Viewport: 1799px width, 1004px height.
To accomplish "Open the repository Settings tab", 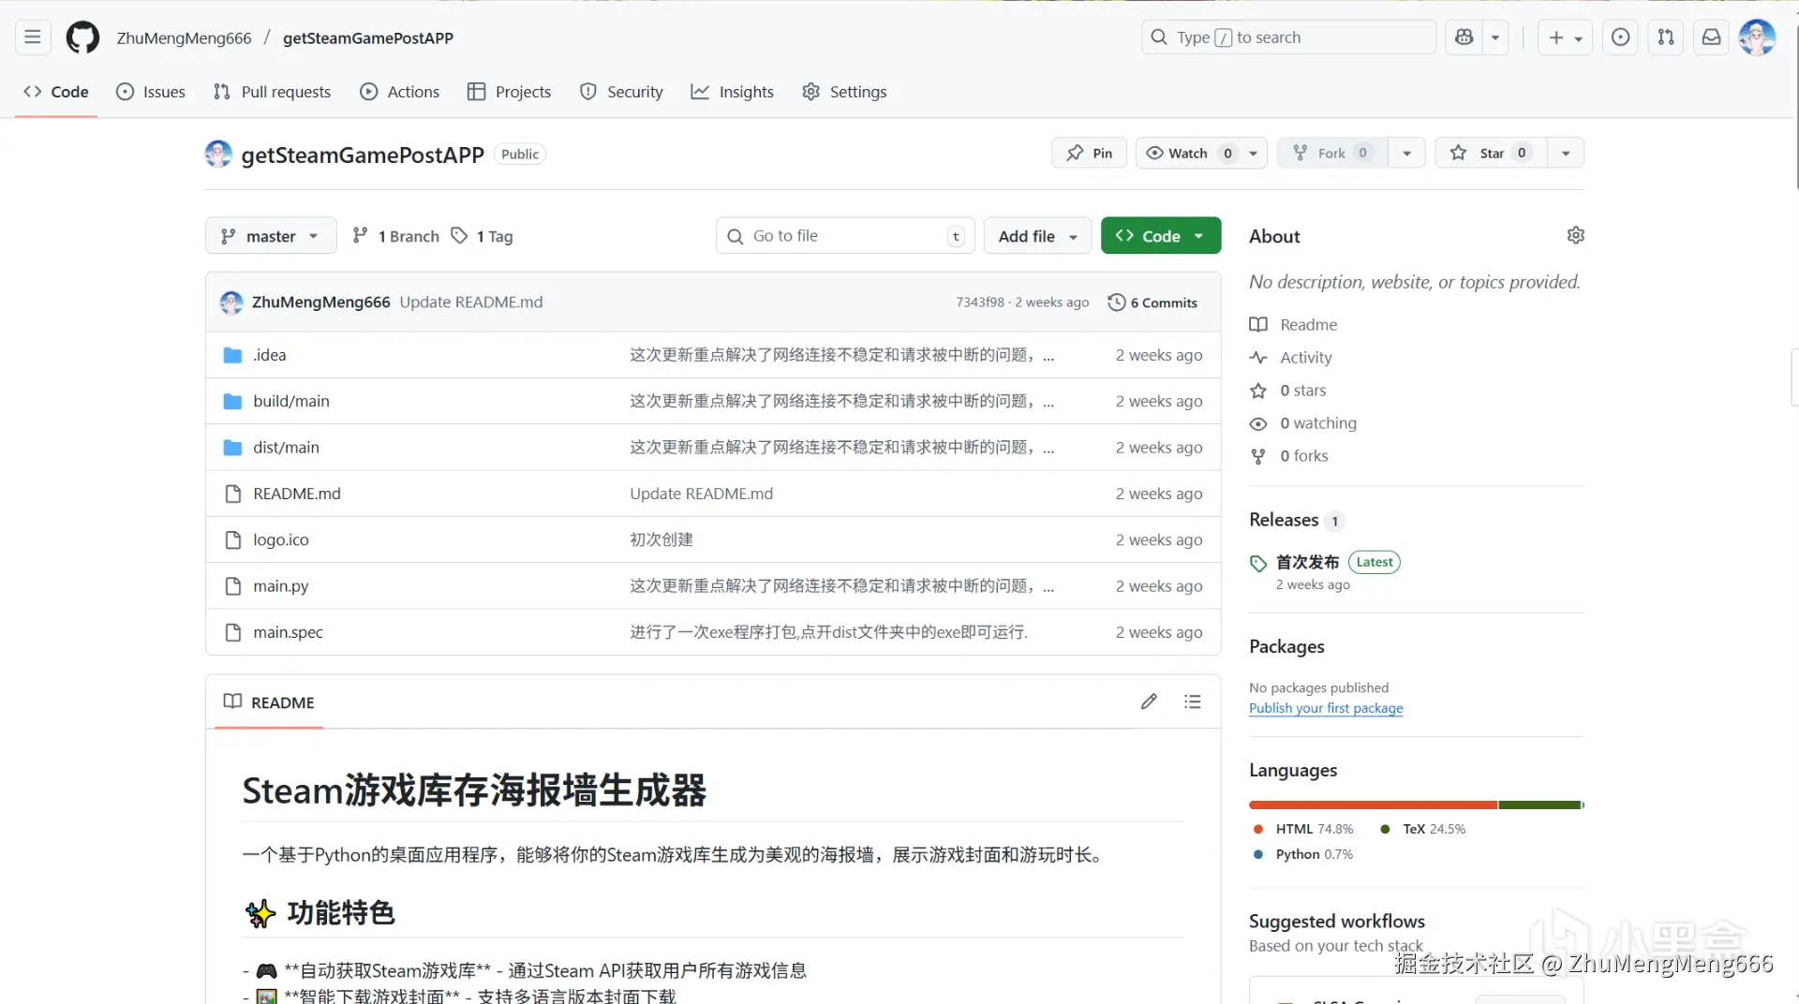I will click(844, 92).
